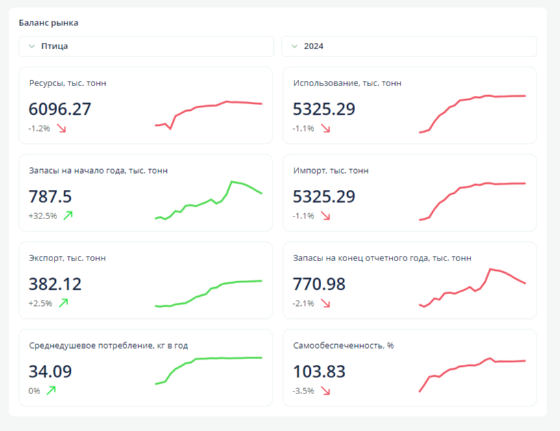The width and height of the screenshot is (560, 431).
Task: Click the down trend arrow under Использование
Action: click(326, 128)
